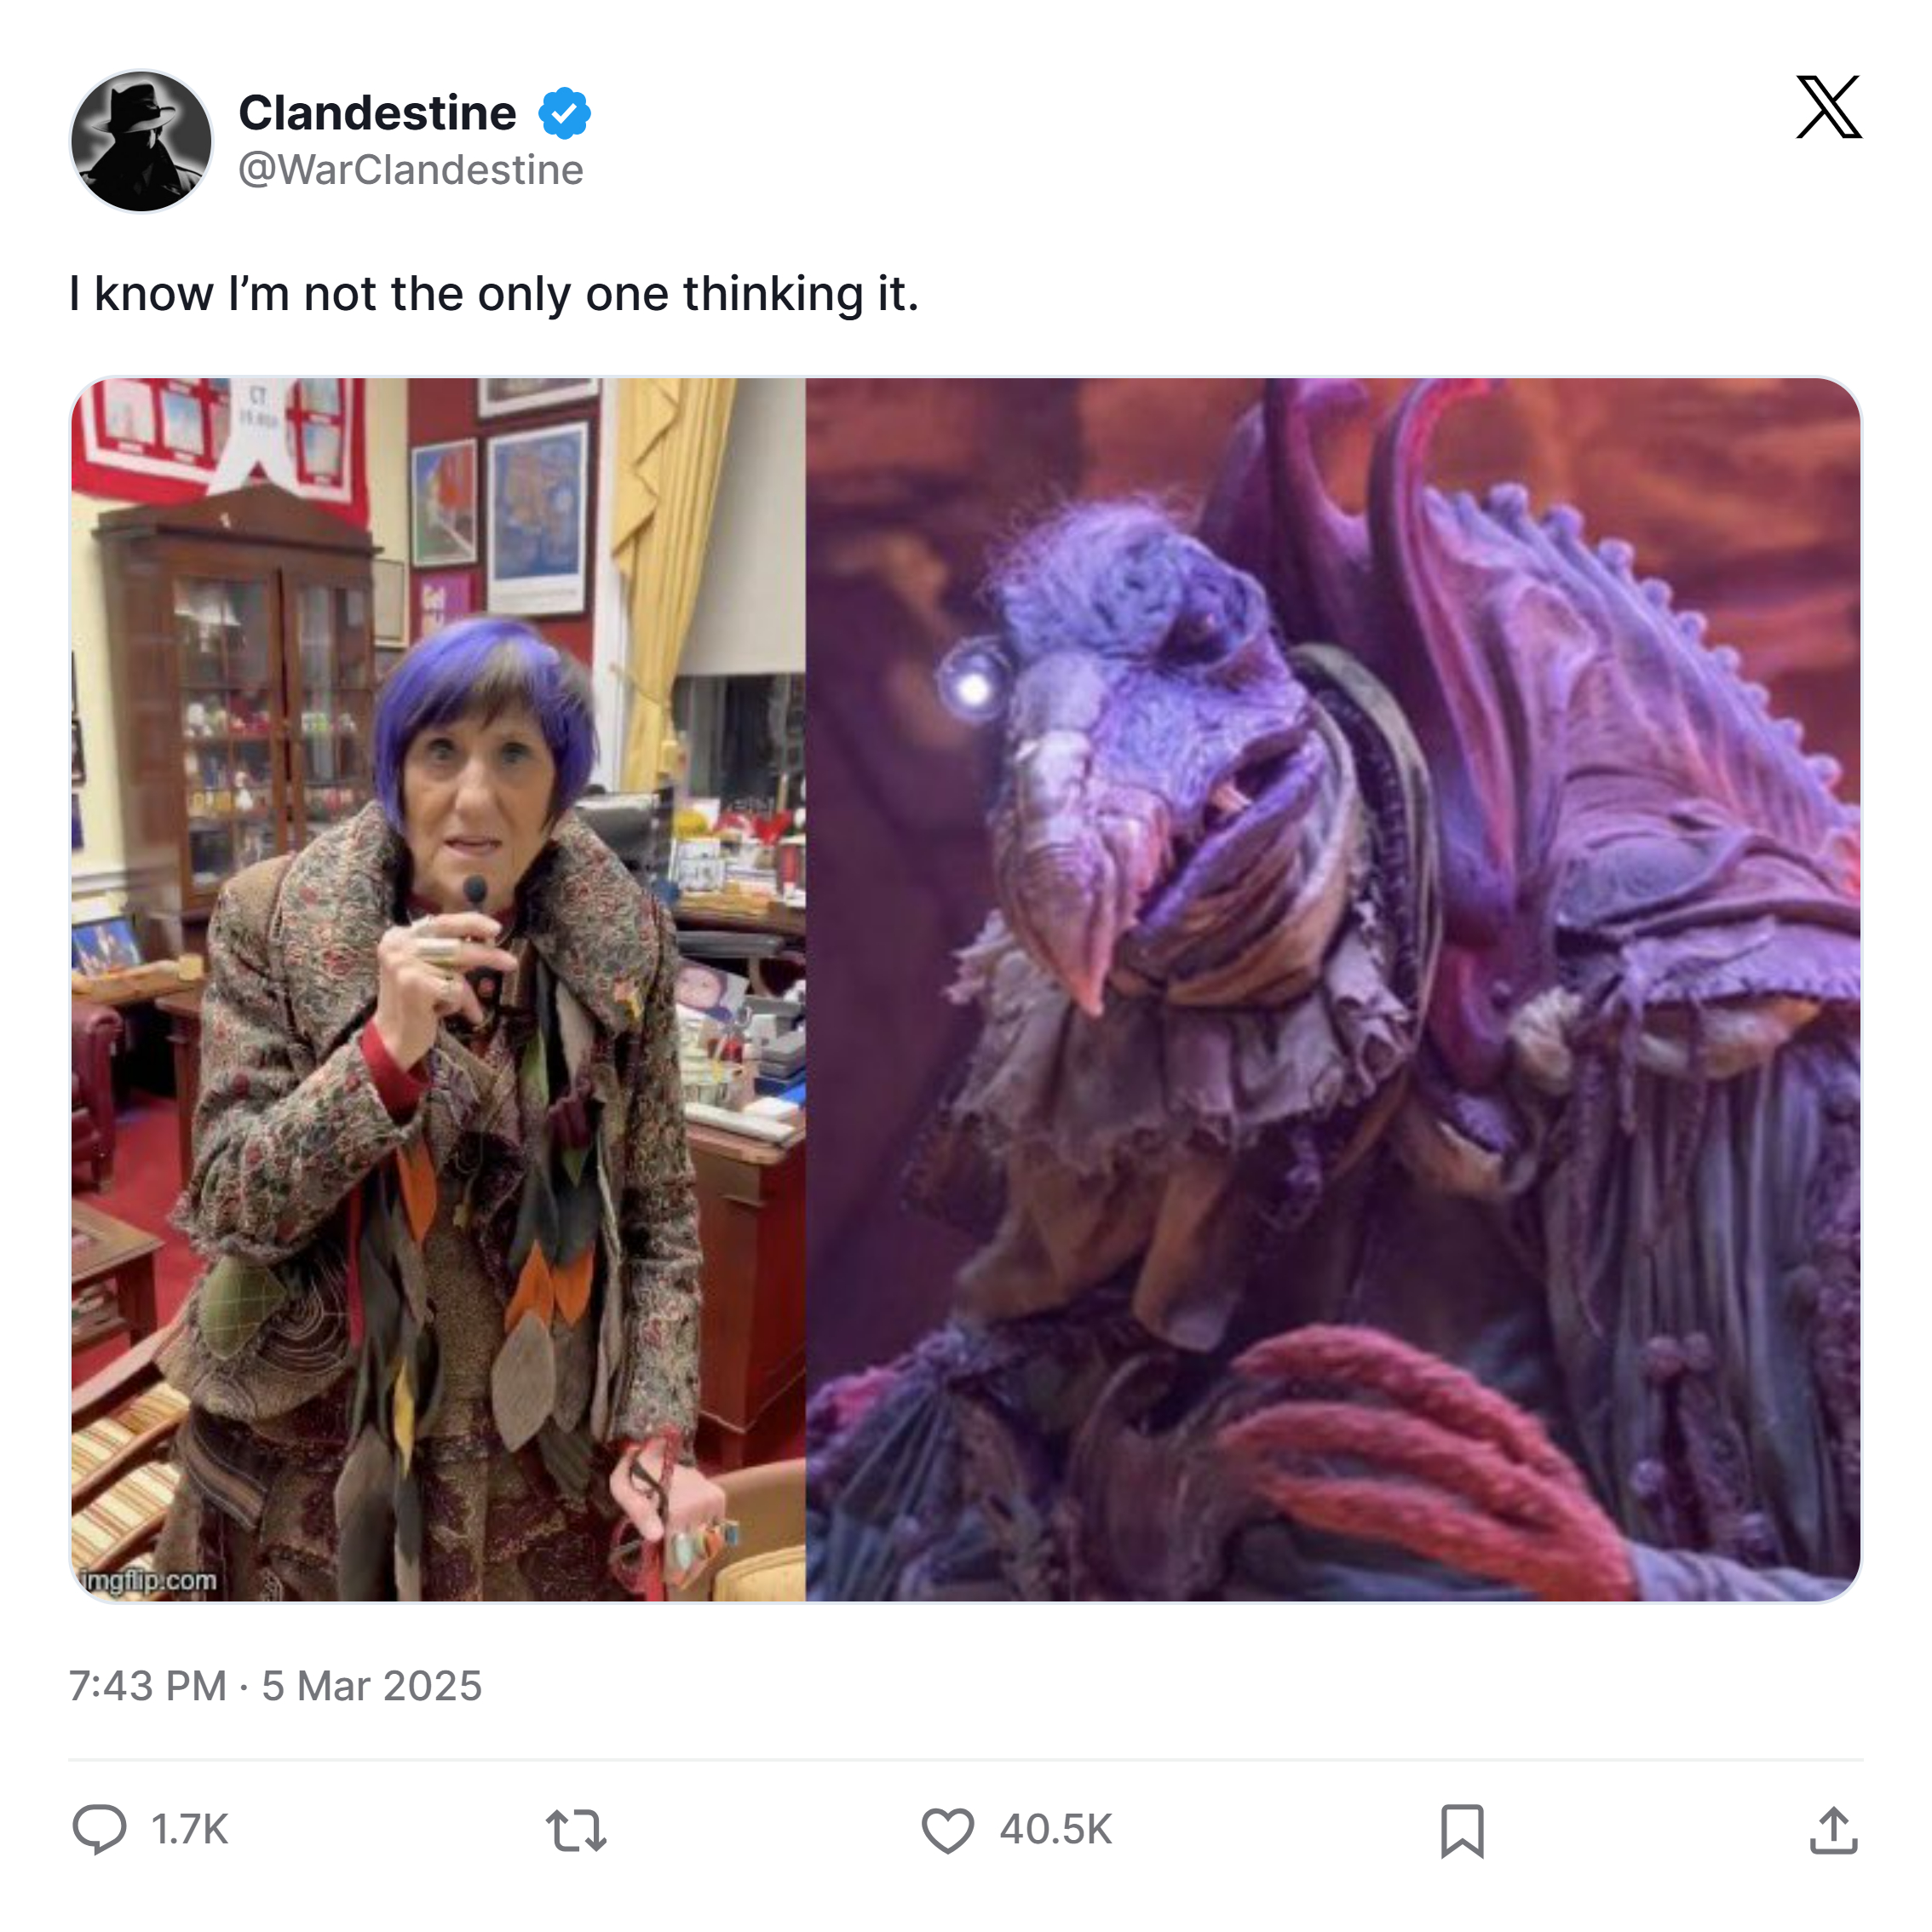This screenshot has height=1932, width=1932.
Task: Open Clandestine's profile picture avatar
Action: point(141,141)
